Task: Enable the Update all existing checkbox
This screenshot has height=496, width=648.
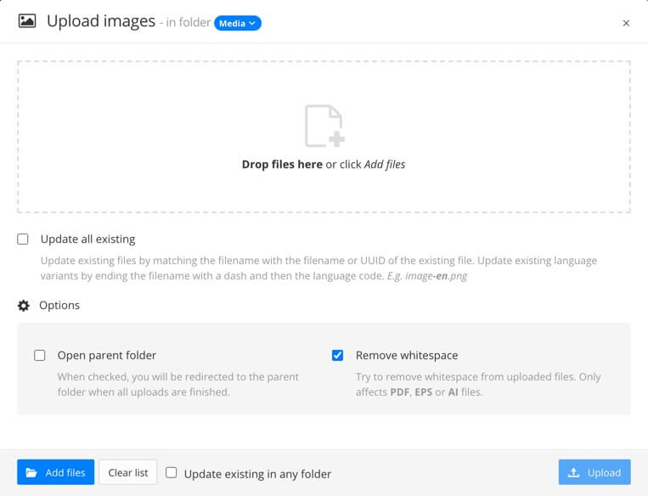Action: pyautogui.click(x=23, y=240)
